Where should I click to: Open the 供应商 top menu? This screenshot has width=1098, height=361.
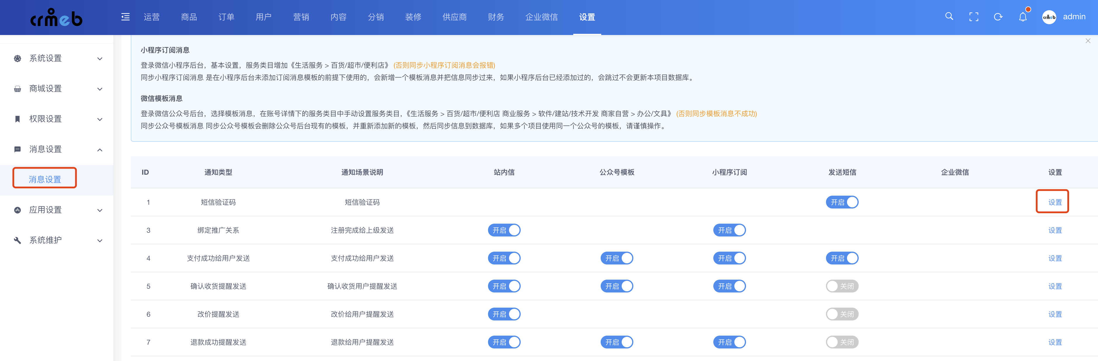454,17
